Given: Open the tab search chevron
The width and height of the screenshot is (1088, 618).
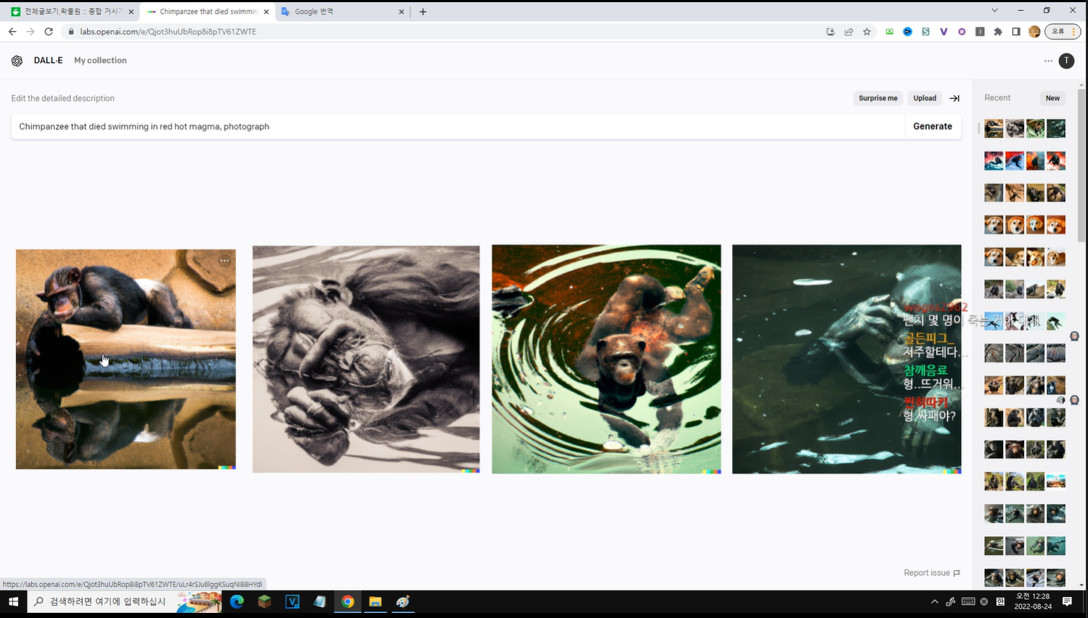Looking at the screenshot, I should pos(994,11).
